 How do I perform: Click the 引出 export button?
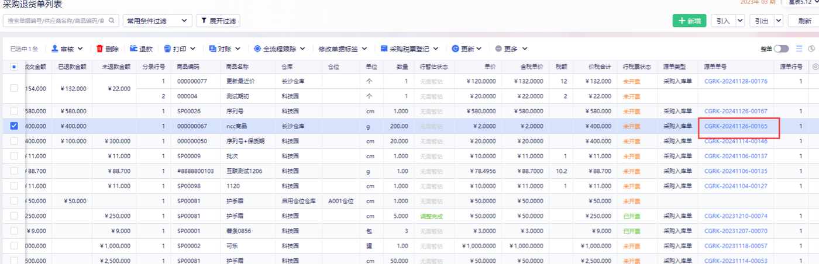coord(762,20)
